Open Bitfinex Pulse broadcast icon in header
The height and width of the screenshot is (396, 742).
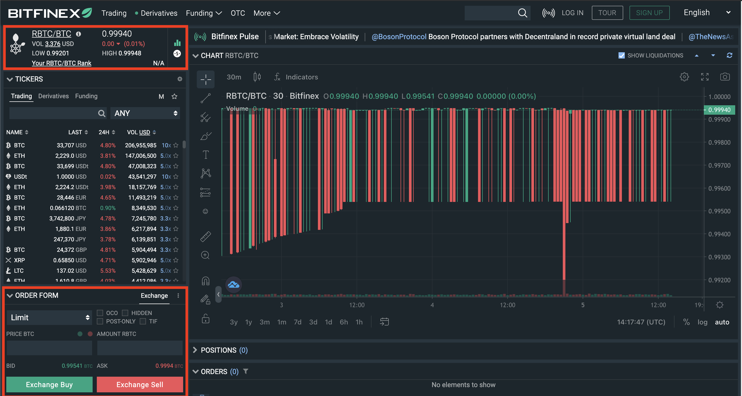click(x=548, y=13)
